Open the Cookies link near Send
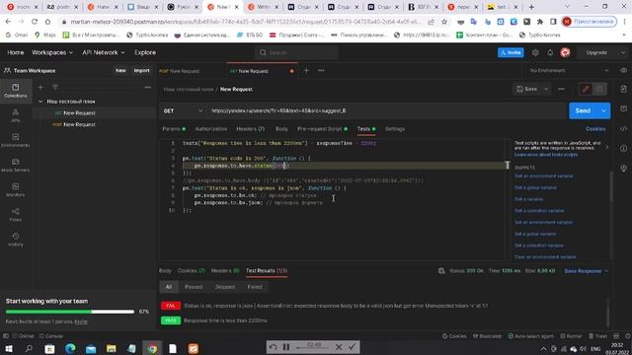The height and width of the screenshot is (355, 632). 595,129
